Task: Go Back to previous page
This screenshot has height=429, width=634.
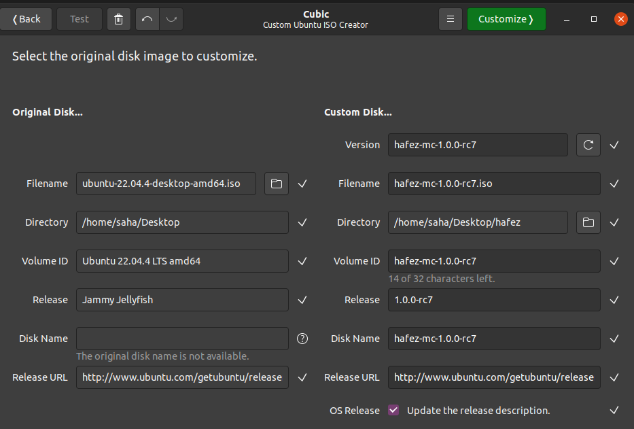Action: (27, 19)
